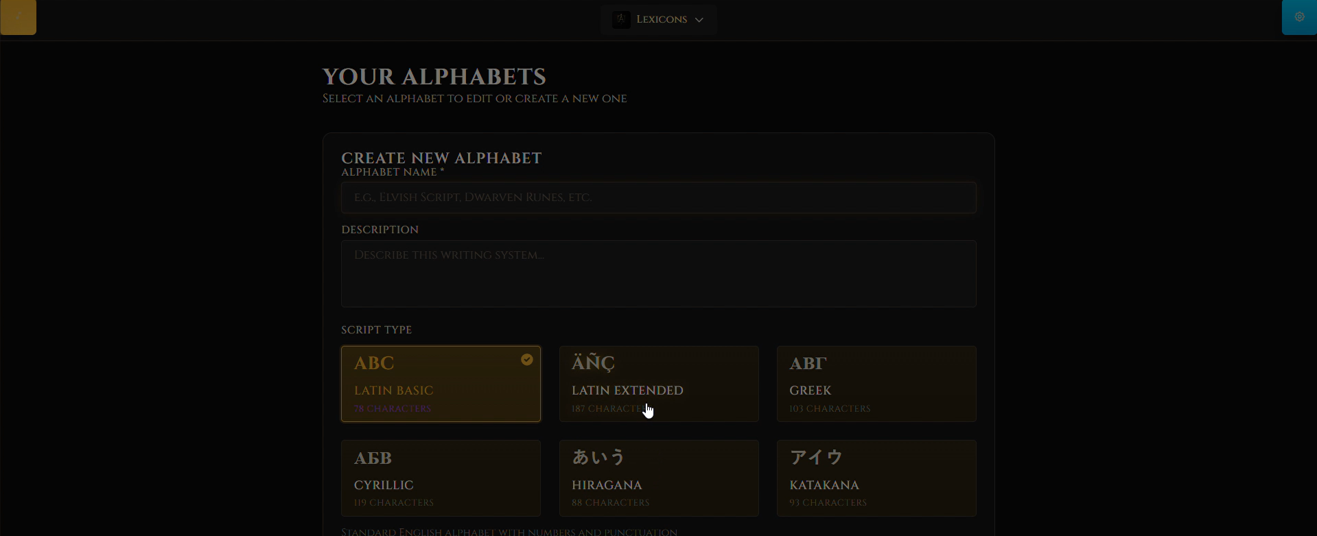Click the Lexicons logo icon in the top bar

(621, 20)
